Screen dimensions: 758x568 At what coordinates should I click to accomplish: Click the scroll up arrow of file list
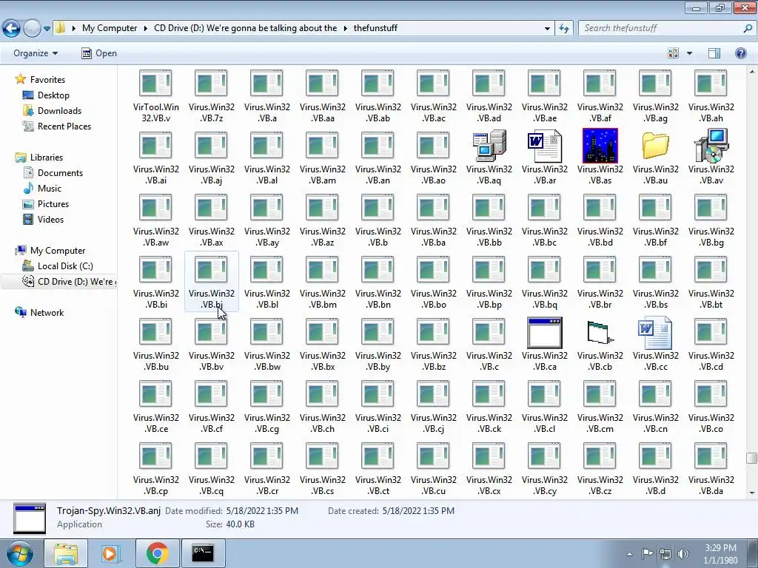(752, 72)
